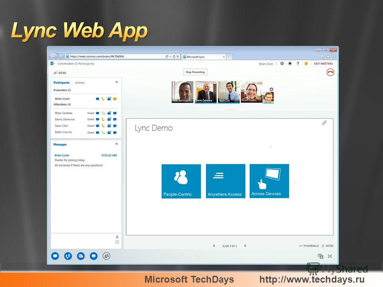This screenshot has height=287, width=383.
Task: Open the share content monitor button
Action: click(93, 256)
